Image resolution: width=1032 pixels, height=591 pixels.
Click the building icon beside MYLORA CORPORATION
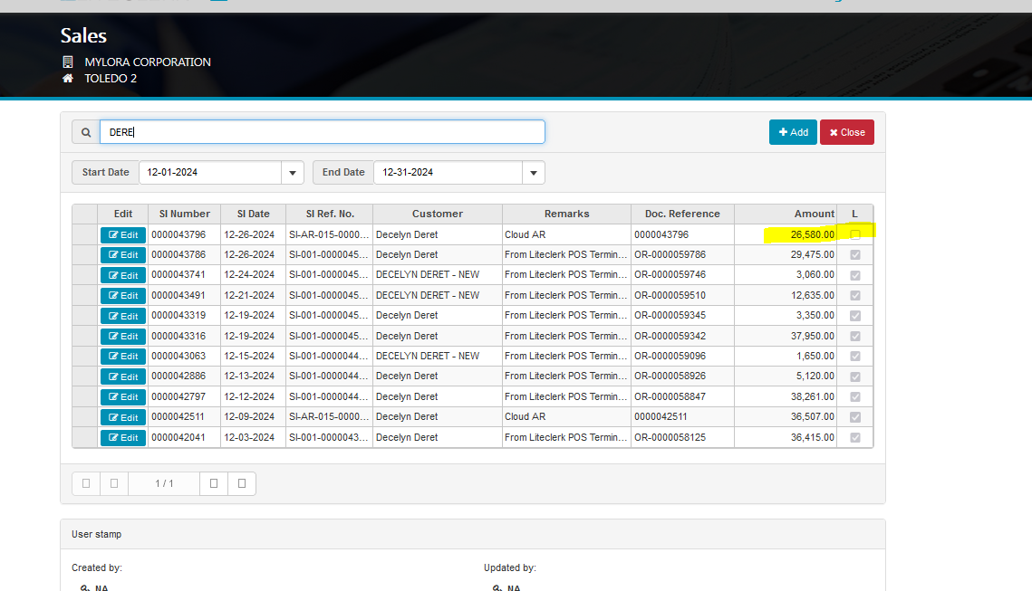67,62
